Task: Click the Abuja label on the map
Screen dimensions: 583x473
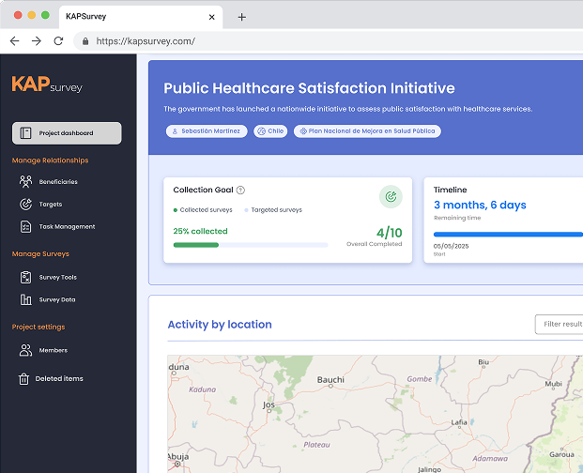Action: (x=178, y=457)
